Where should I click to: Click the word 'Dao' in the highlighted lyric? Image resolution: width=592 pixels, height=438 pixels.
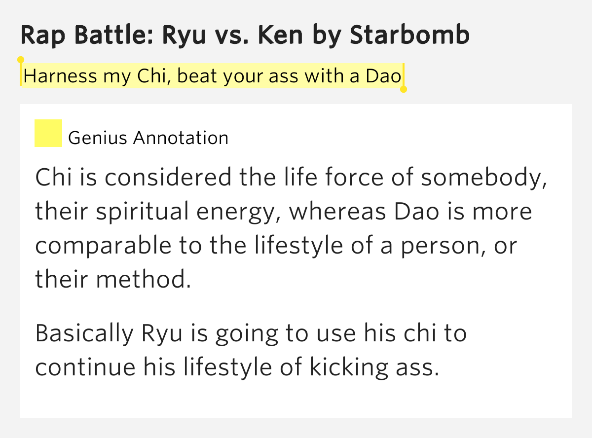(384, 76)
